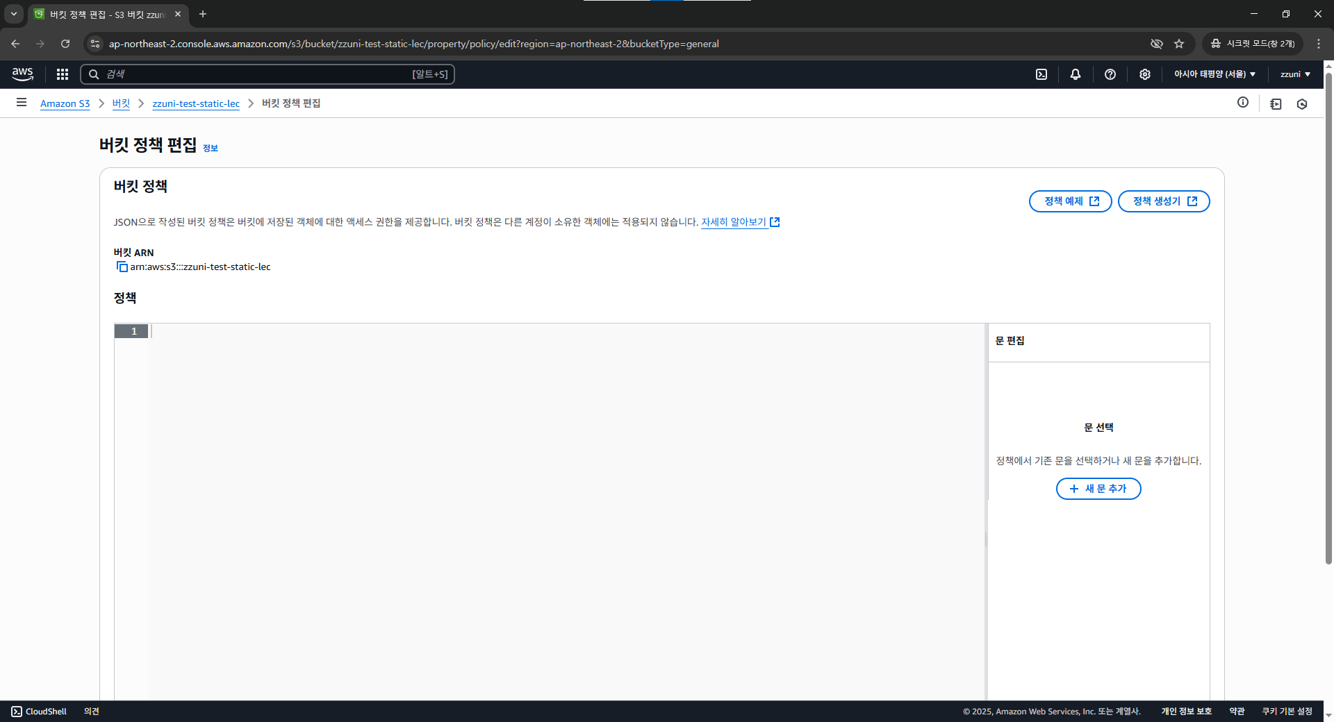Reload the page in the browser
This screenshot has width=1334, height=722.
click(x=65, y=44)
